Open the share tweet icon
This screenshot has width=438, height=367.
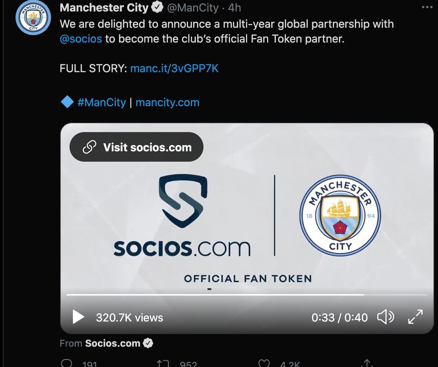click(x=367, y=363)
